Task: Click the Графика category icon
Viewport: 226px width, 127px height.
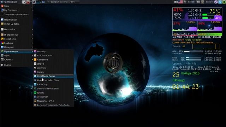Action: click(2, 43)
